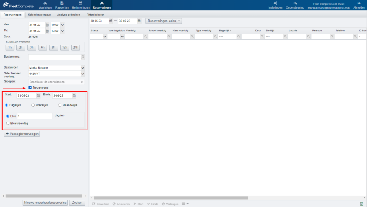Choose the Elke weekdag radio option
The width and height of the screenshot is (367, 207).
[8, 123]
